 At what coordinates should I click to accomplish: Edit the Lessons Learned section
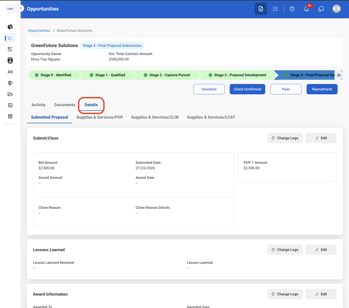click(321, 250)
